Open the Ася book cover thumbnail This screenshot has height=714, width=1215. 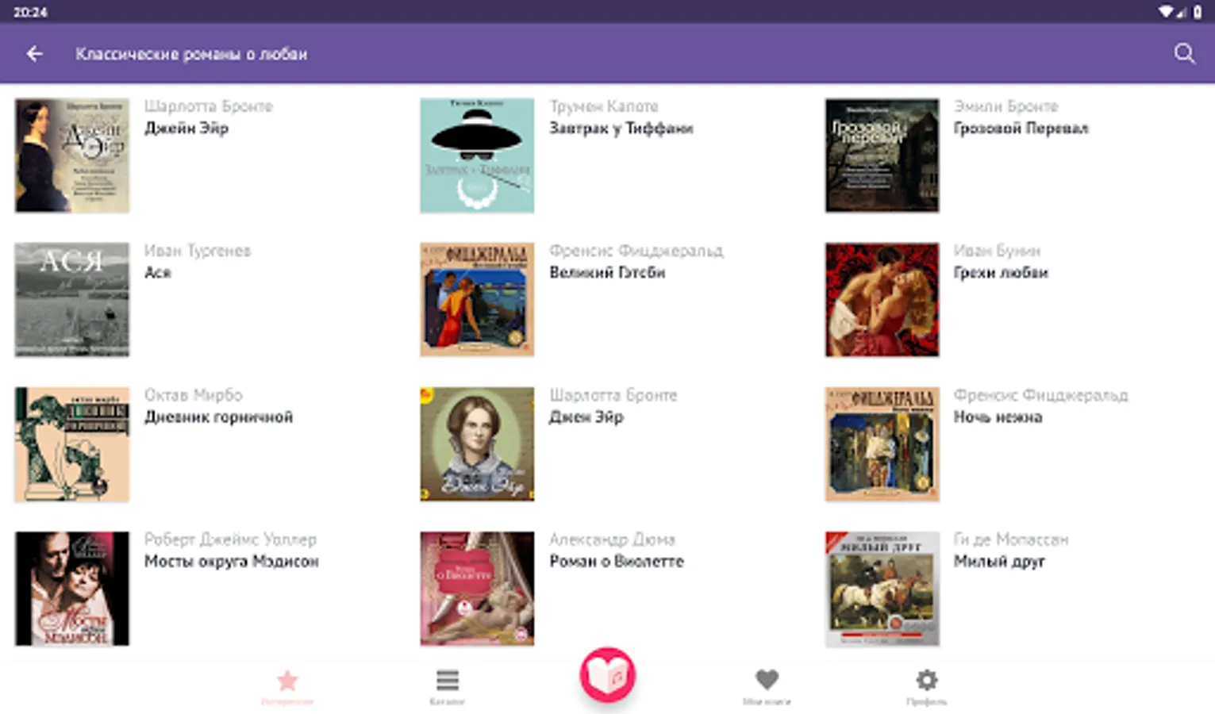(x=72, y=300)
